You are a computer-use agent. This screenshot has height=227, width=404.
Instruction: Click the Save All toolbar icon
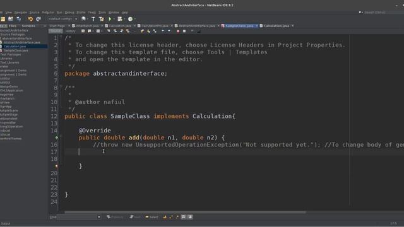[18, 19]
